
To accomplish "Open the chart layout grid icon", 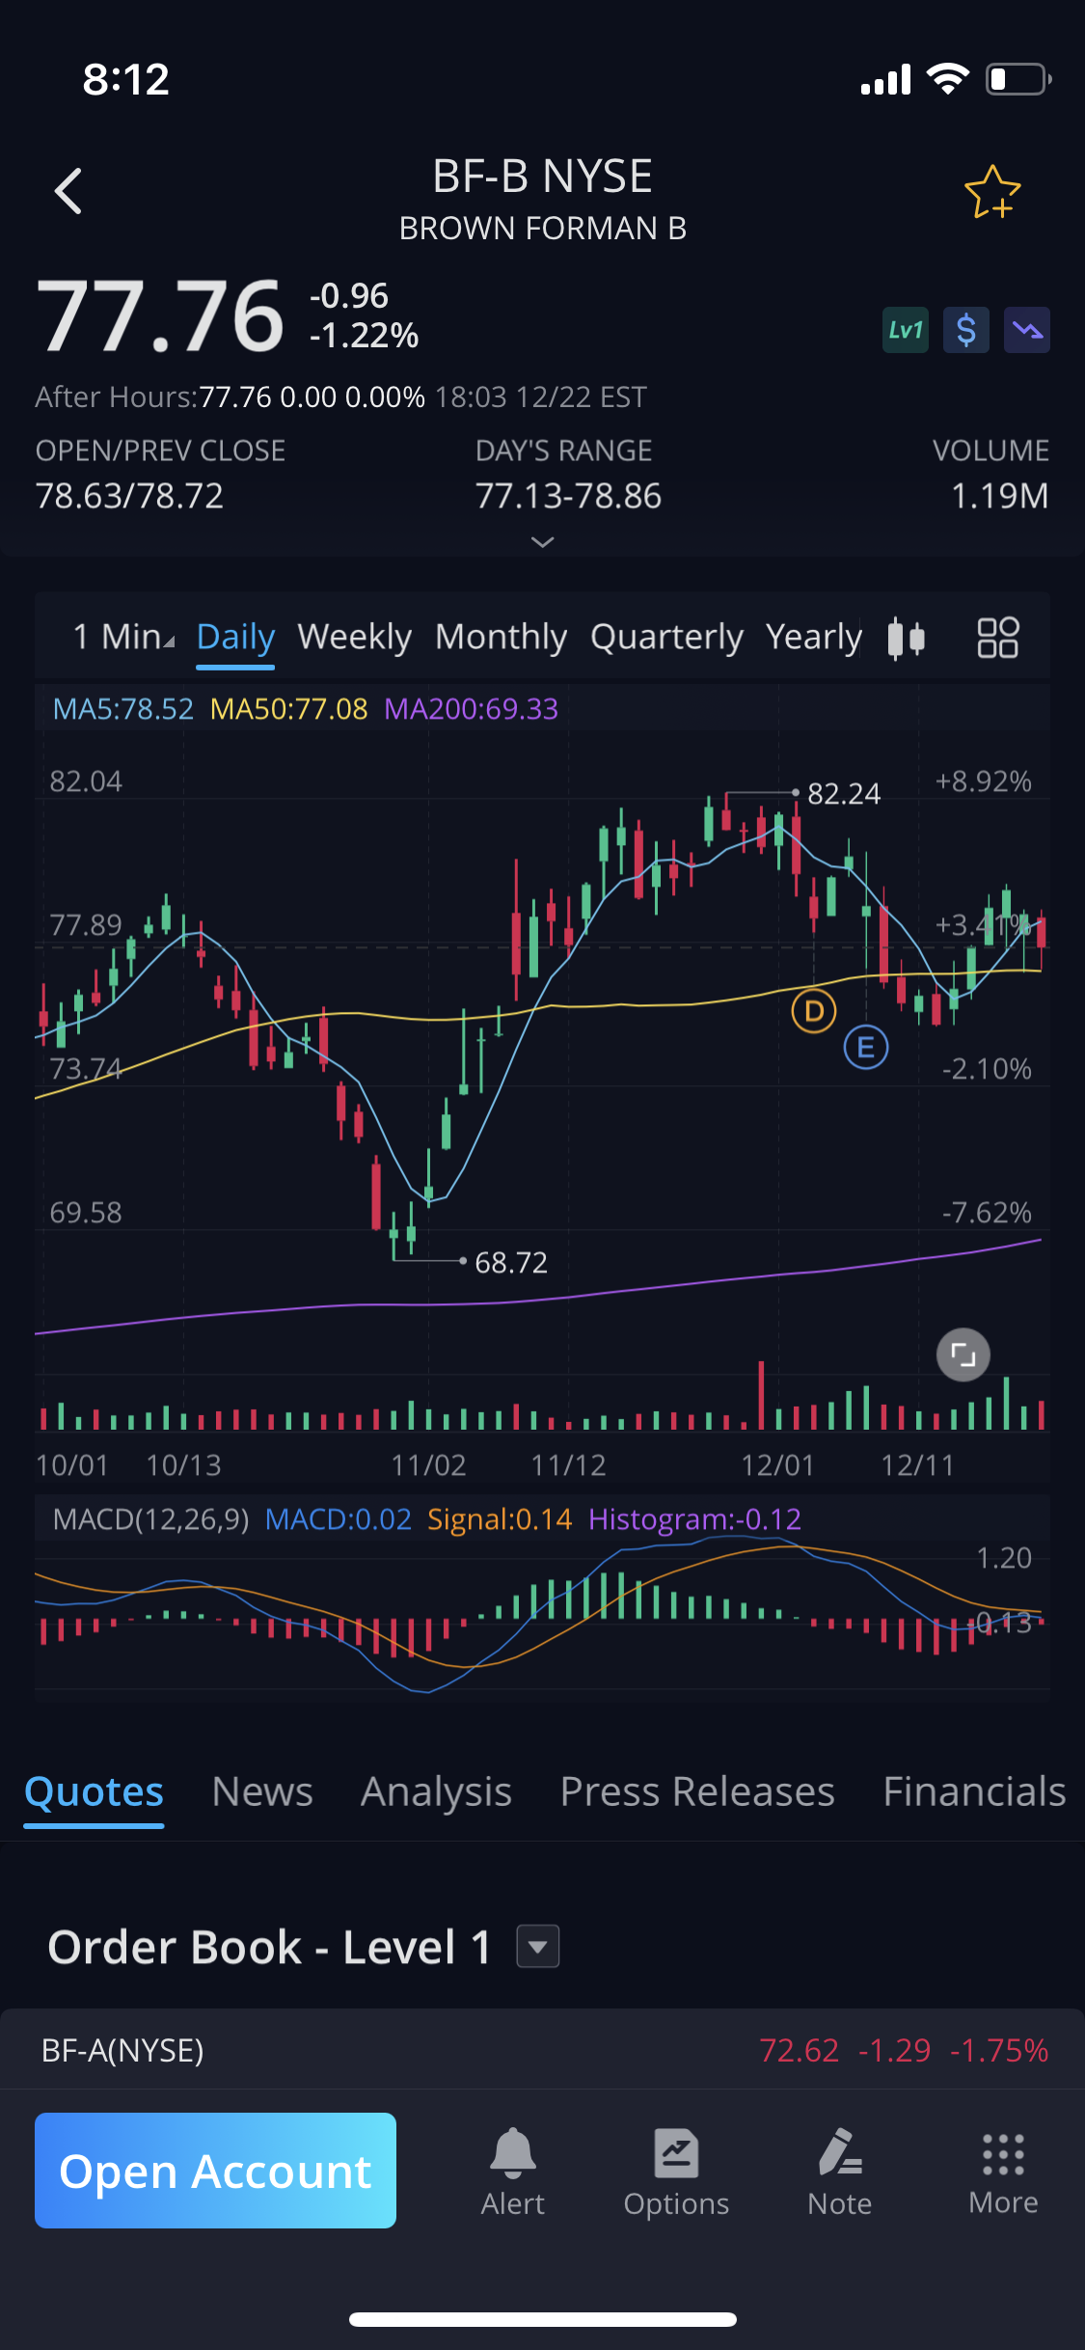I will [x=997, y=638].
